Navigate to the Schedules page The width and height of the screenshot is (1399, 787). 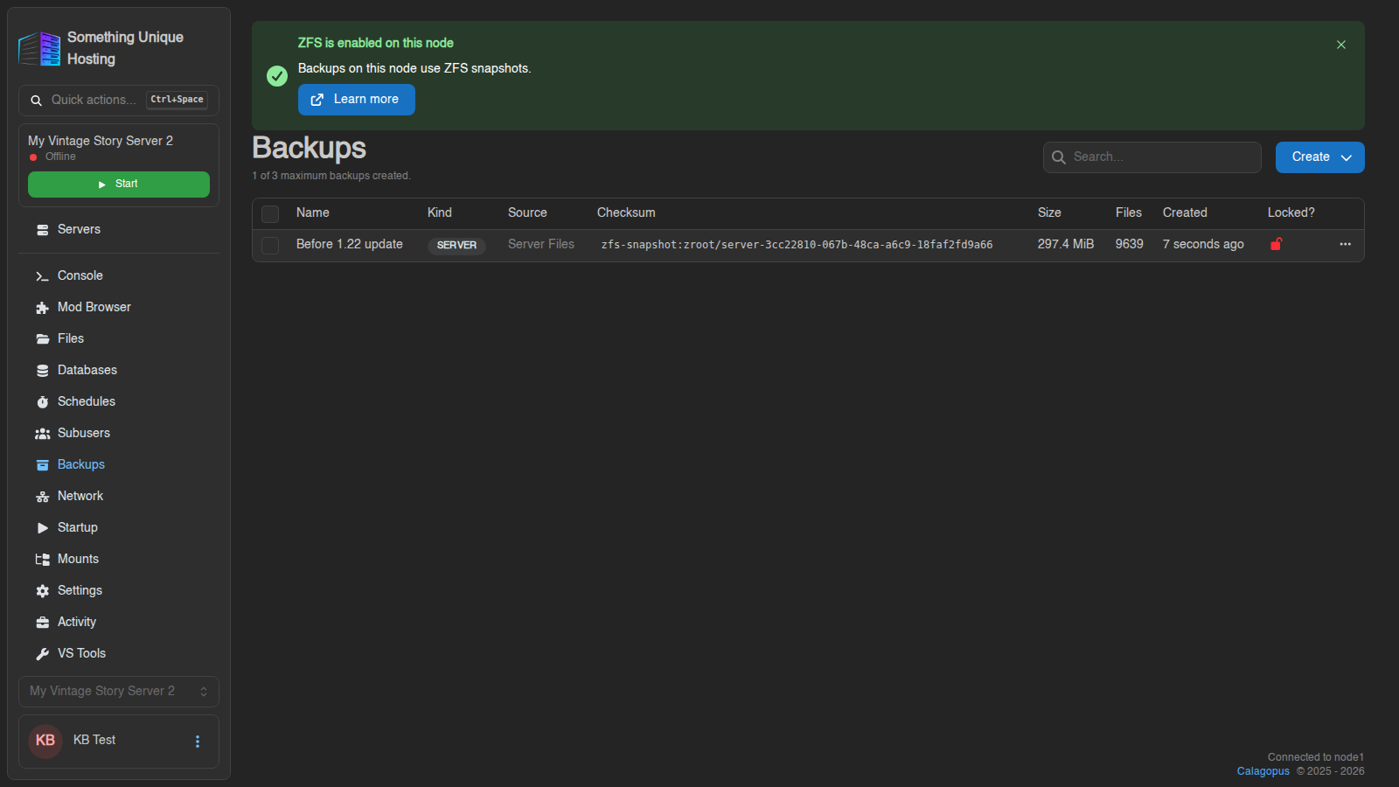click(119, 402)
